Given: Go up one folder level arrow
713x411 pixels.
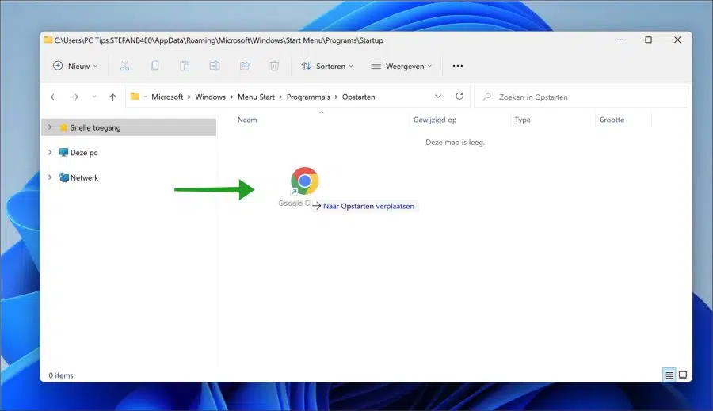Looking at the screenshot, I should coord(112,97).
